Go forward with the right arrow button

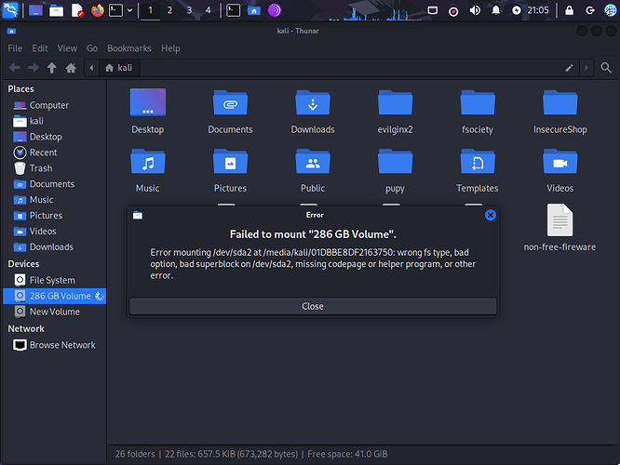[34, 68]
